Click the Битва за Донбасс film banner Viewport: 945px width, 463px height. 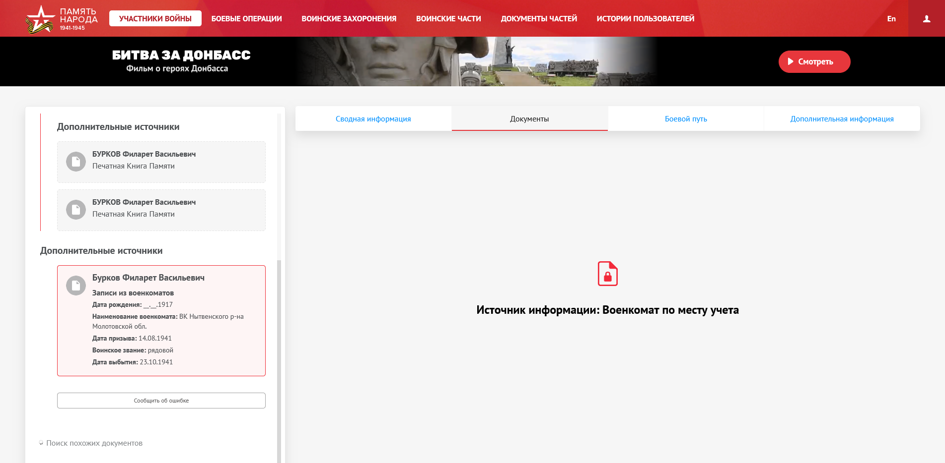pyautogui.click(x=181, y=61)
